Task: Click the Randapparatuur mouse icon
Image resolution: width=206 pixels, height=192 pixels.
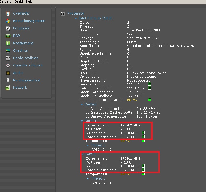Action: (8, 80)
